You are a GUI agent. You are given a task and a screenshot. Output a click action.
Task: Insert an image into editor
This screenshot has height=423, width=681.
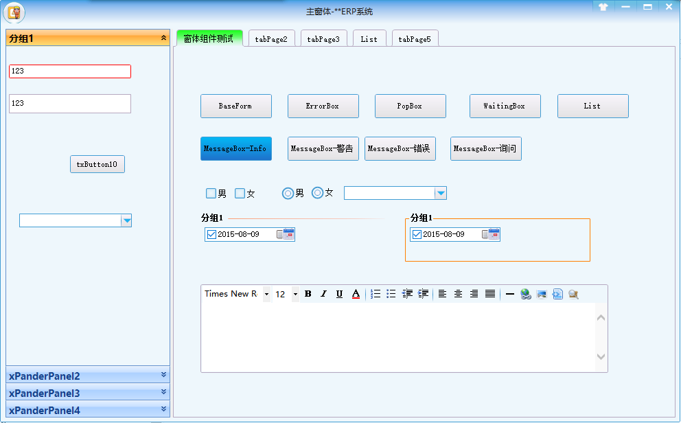tap(542, 294)
